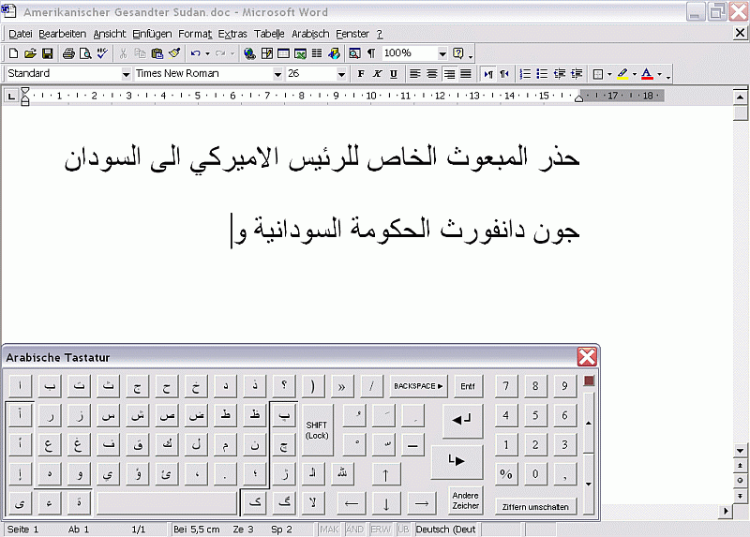The image size is (750, 537).
Task: Open the Tabelle menu
Action: 269,34
